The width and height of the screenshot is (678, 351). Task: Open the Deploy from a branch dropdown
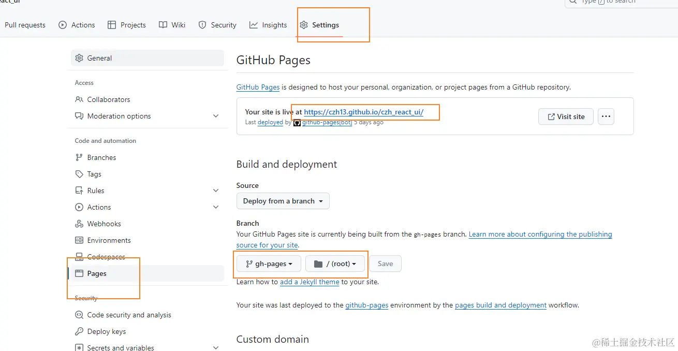[x=283, y=201]
